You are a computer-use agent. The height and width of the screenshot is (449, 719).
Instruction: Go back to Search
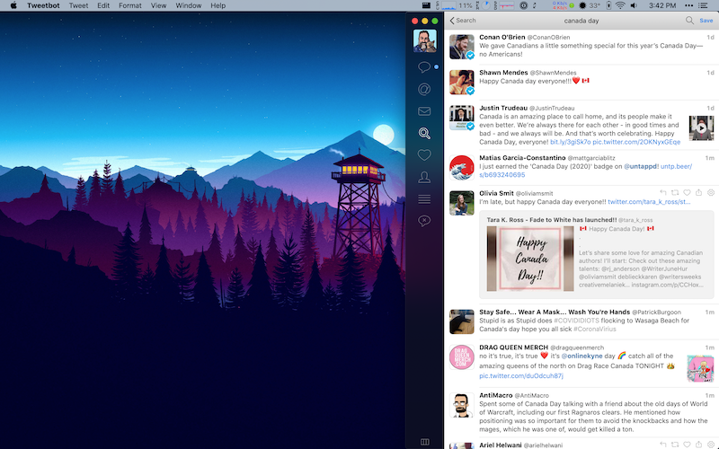(x=463, y=20)
